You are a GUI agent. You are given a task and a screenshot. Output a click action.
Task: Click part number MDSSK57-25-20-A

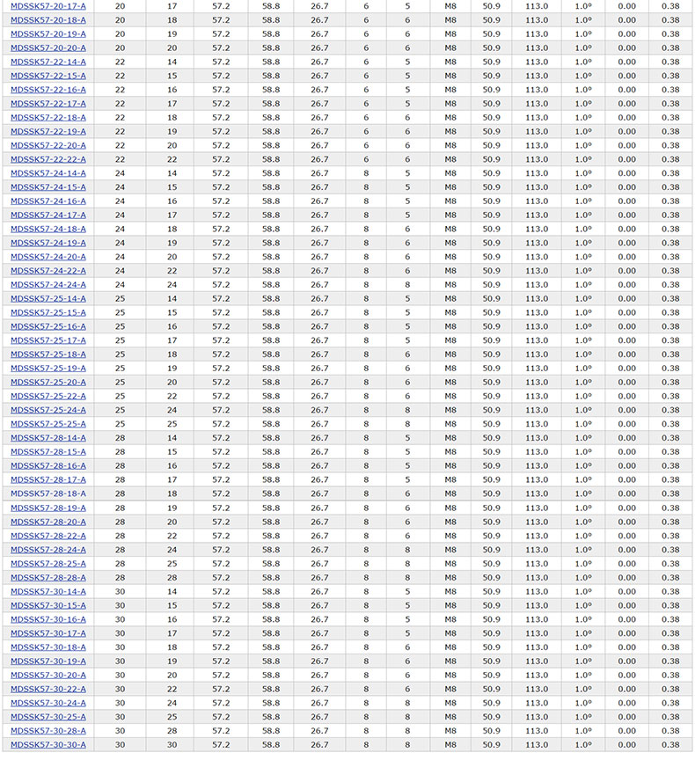coord(48,383)
